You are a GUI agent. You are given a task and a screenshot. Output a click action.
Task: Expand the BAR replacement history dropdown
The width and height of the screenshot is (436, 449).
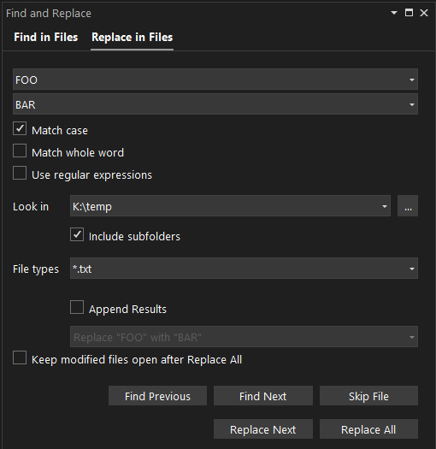tap(412, 104)
